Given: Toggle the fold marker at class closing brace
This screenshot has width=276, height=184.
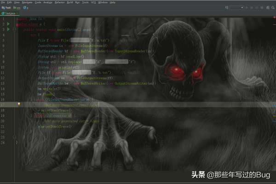Looking at the screenshot, I should pyautogui.click(x=14, y=142).
